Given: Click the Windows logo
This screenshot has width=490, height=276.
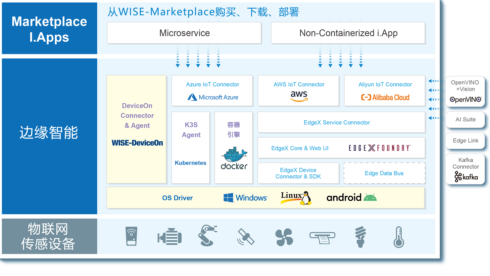Looking at the screenshot, I should (245, 198).
